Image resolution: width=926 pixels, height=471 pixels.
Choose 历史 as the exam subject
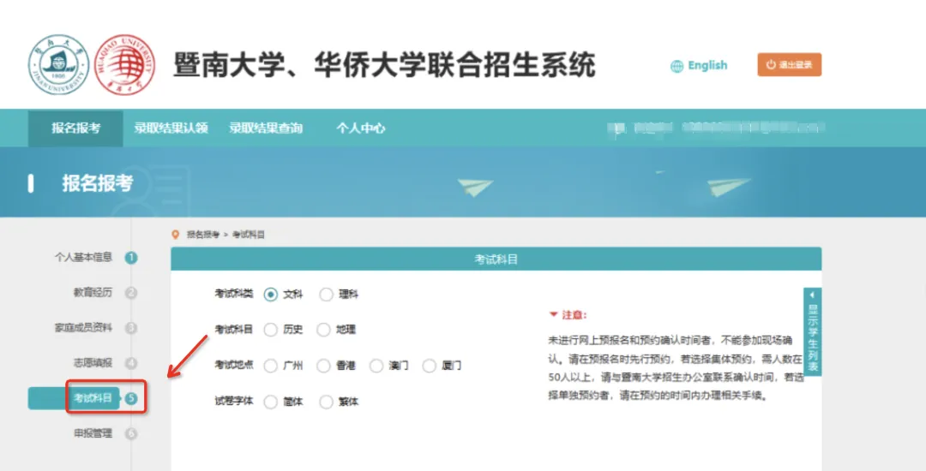pyautogui.click(x=271, y=330)
